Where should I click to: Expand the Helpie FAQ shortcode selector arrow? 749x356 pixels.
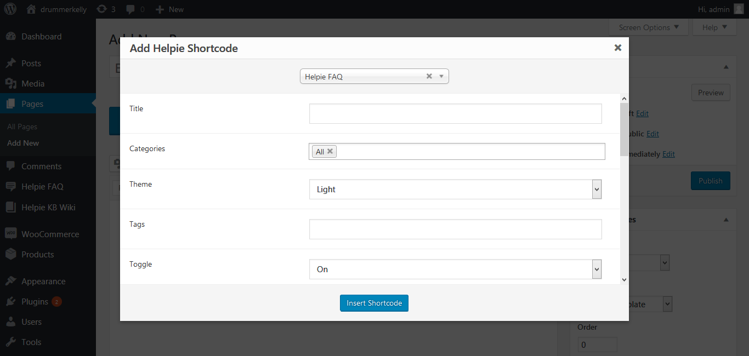tap(441, 77)
